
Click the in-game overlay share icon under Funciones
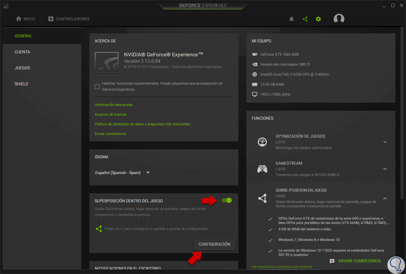pos(262,198)
